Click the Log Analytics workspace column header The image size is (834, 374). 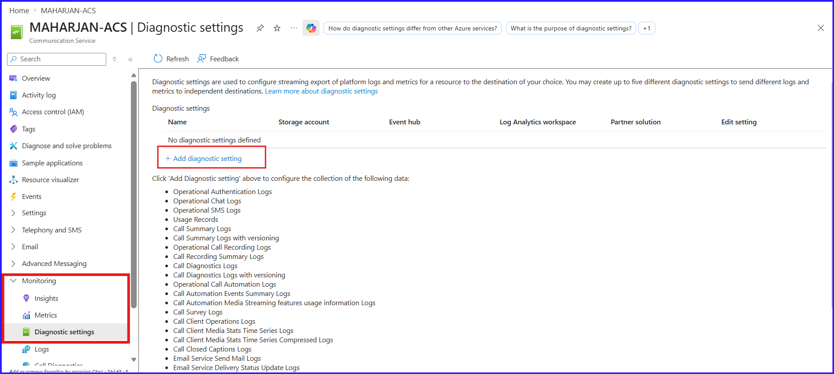coord(538,122)
